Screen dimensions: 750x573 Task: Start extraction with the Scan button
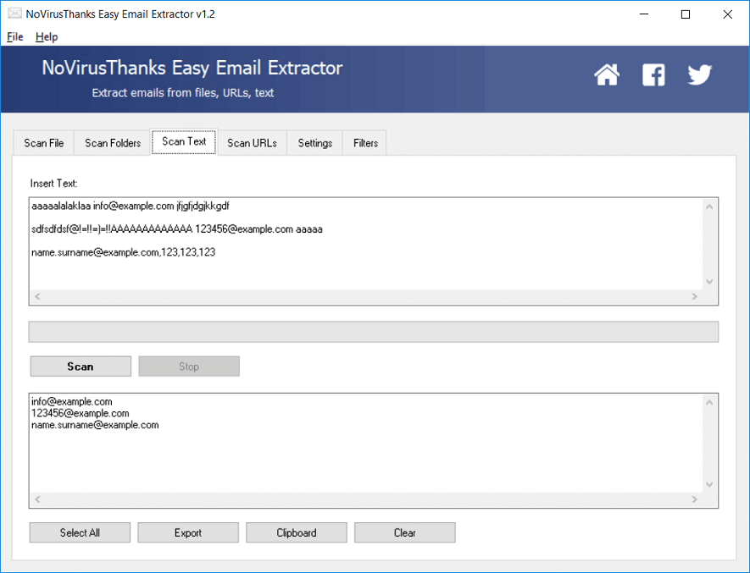pos(81,366)
